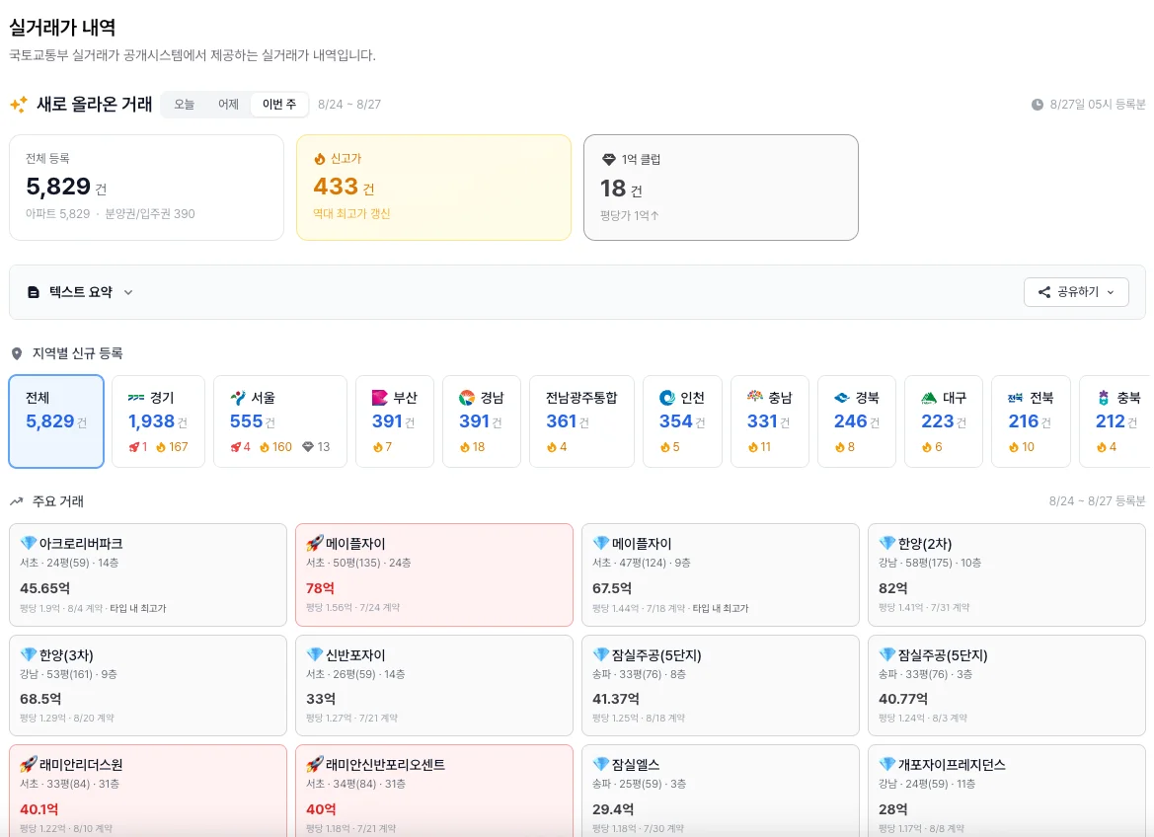Switch to the 오늘 period tab
Screen dimensions: 1154x837
point(184,105)
